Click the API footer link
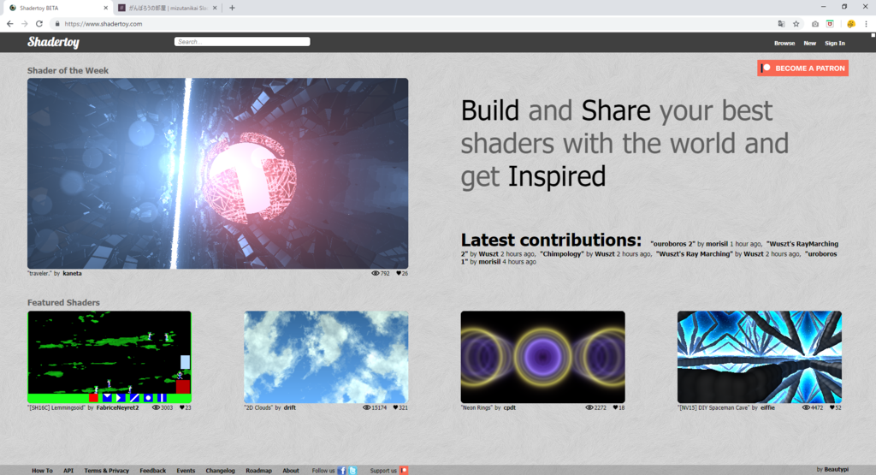Viewport: 876px width, 475px height. [x=68, y=471]
